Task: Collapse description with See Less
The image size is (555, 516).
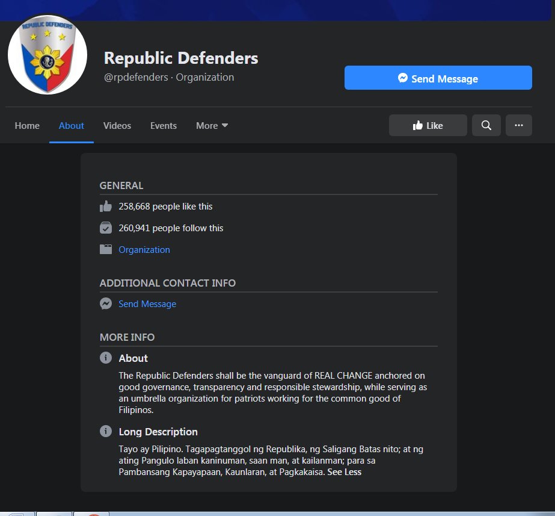Action: [x=344, y=472]
